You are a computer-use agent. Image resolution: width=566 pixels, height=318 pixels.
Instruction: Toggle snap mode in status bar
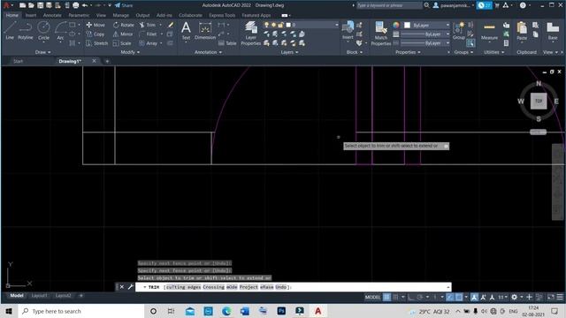[x=395, y=297]
